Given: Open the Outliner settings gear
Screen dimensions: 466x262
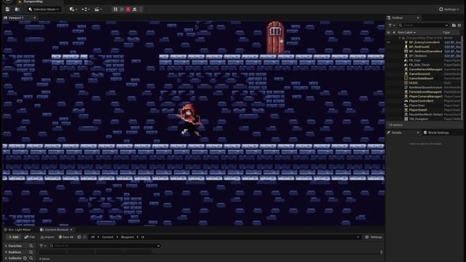Looking at the screenshot, I should 459,25.
